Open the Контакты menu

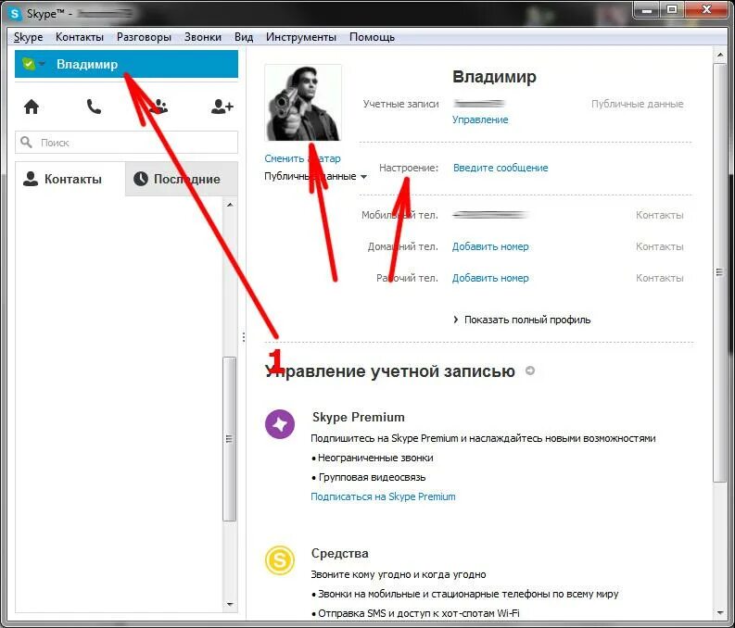pyautogui.click(x=79, y=37)
